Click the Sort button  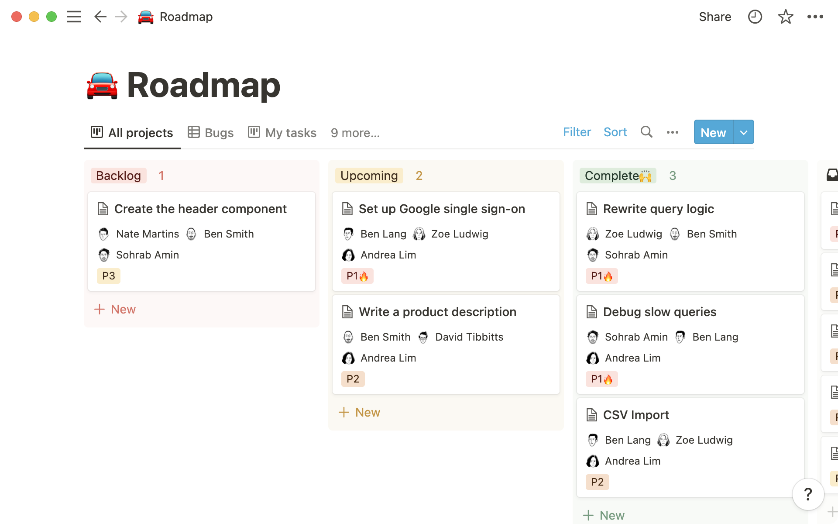click(615, 132)
